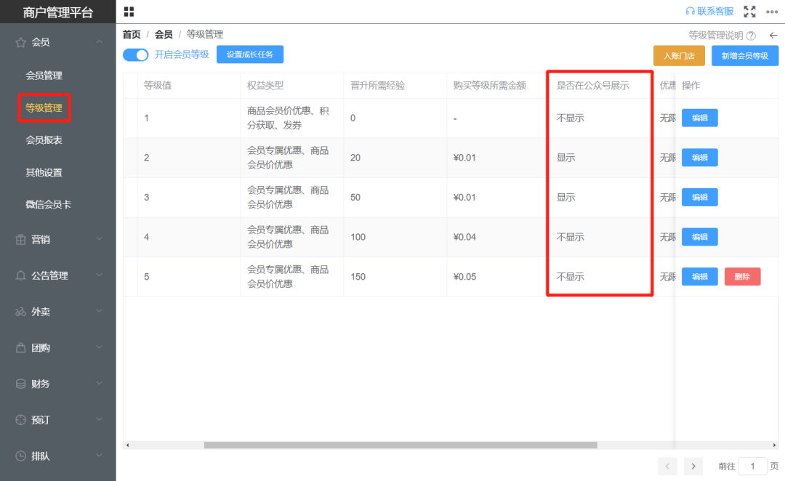
Task: Collapse the 会员 menu chevron
Action: pyautogui.click(x=99, y=42)
